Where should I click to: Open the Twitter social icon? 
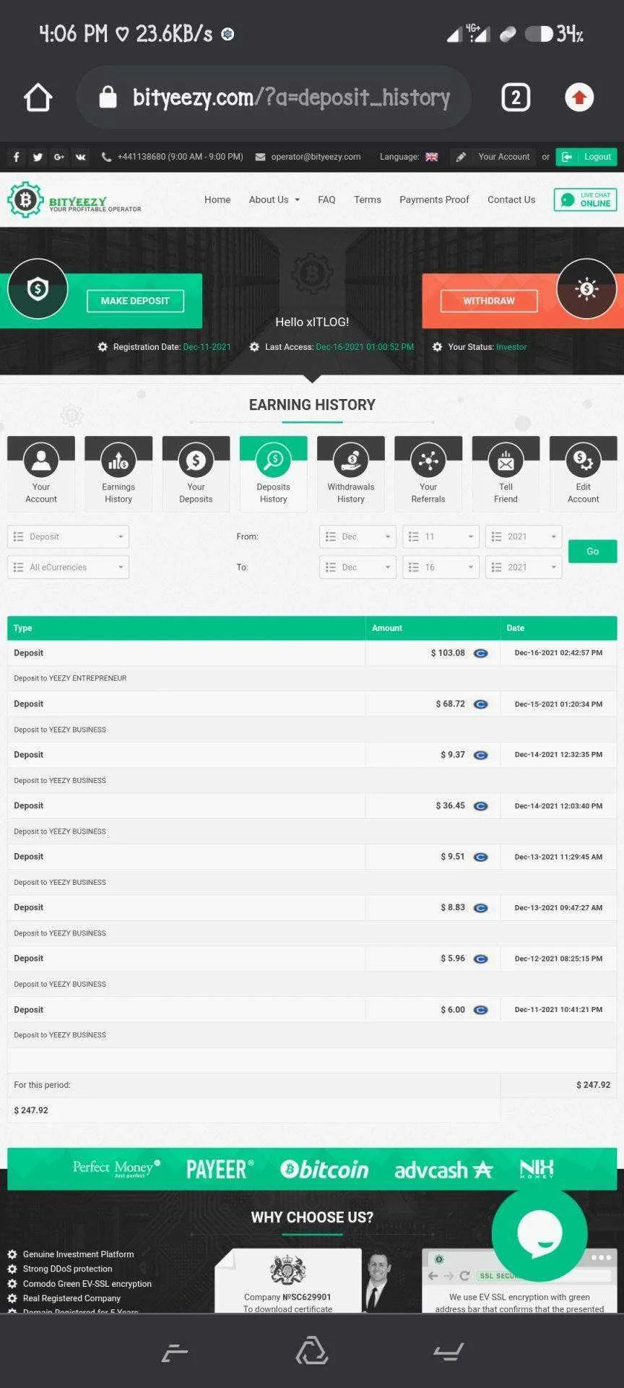pos(38,157)
